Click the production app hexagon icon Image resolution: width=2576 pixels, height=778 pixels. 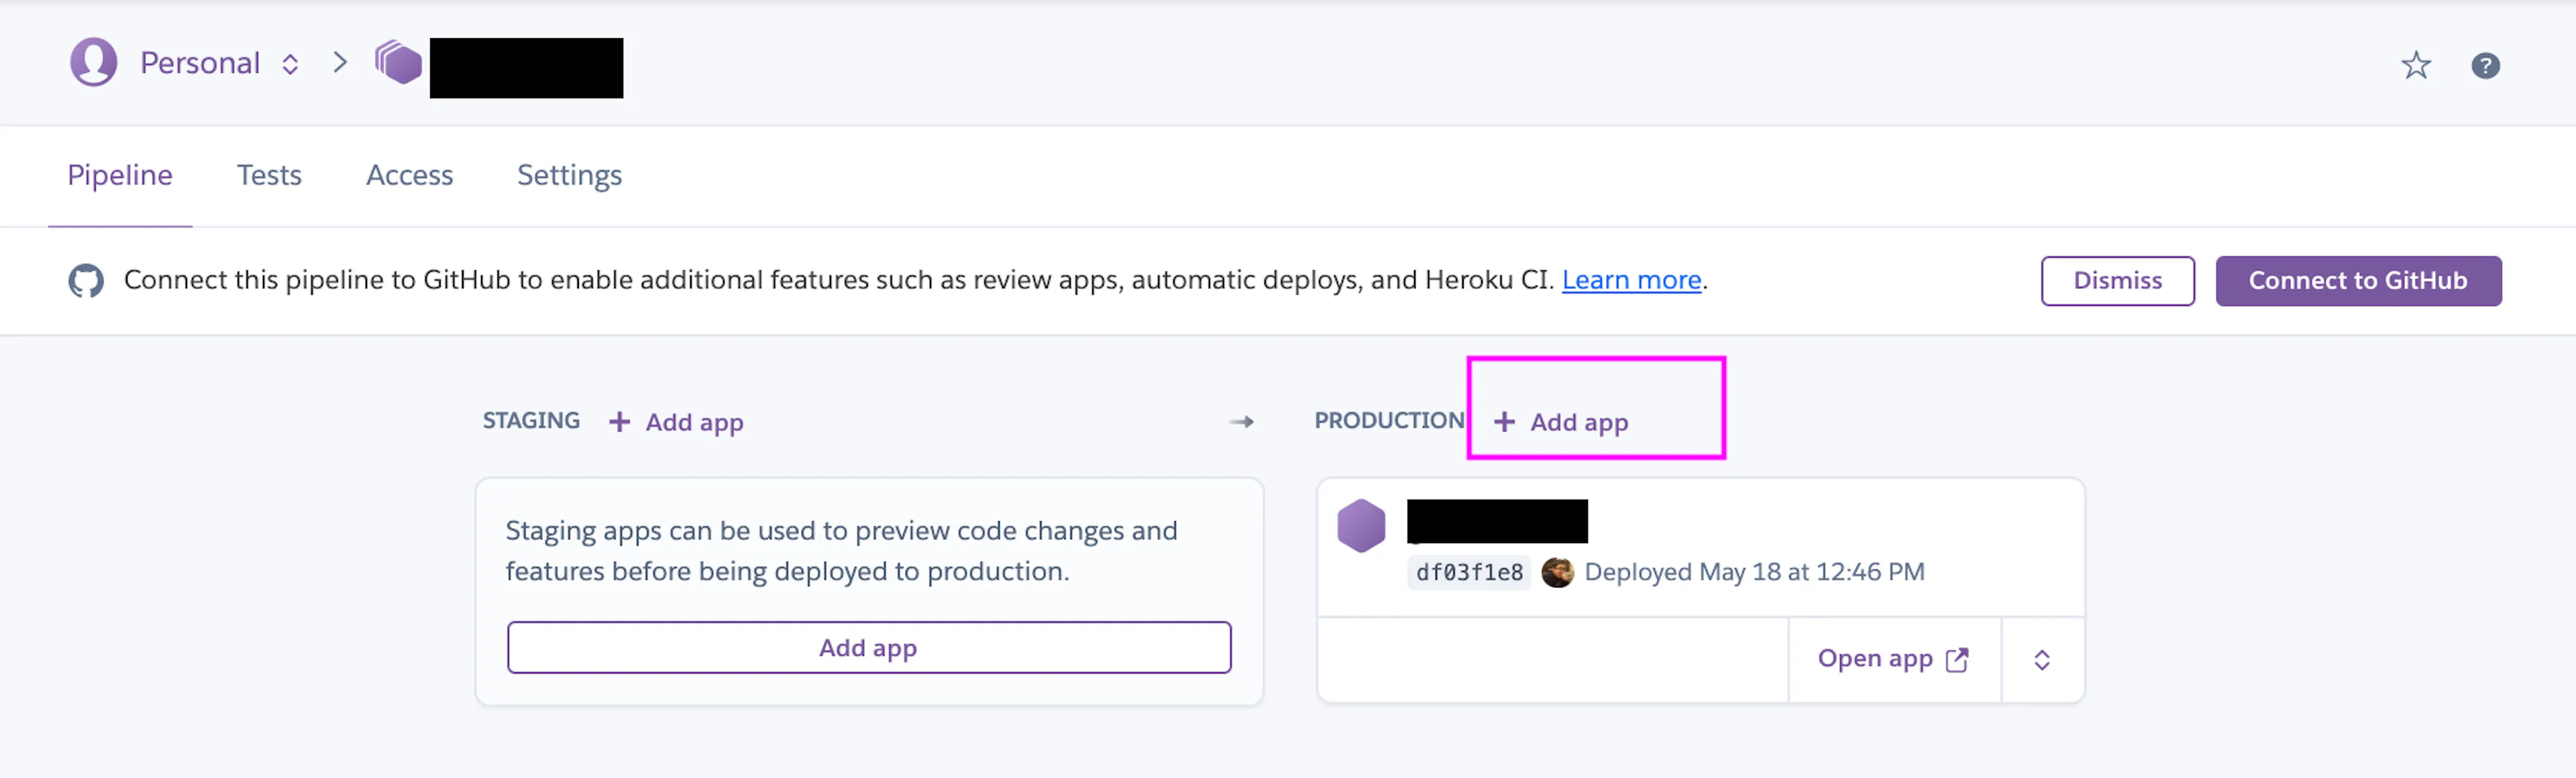(1361, 525)
